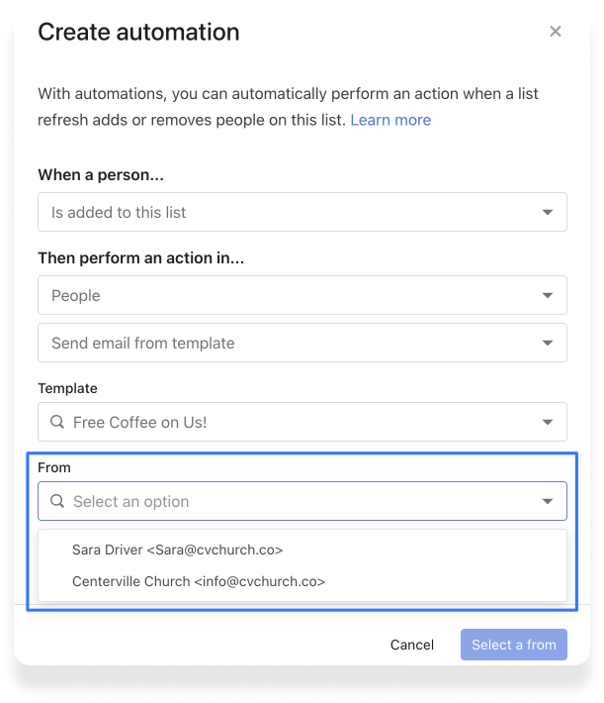Viewport: 604px width, 703px height.
Task: Open the Learn more link
Action: point(390,120)
